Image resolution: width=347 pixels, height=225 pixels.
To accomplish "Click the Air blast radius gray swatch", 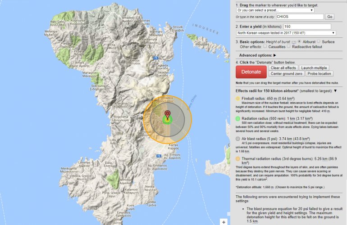I will click(237, 139).
